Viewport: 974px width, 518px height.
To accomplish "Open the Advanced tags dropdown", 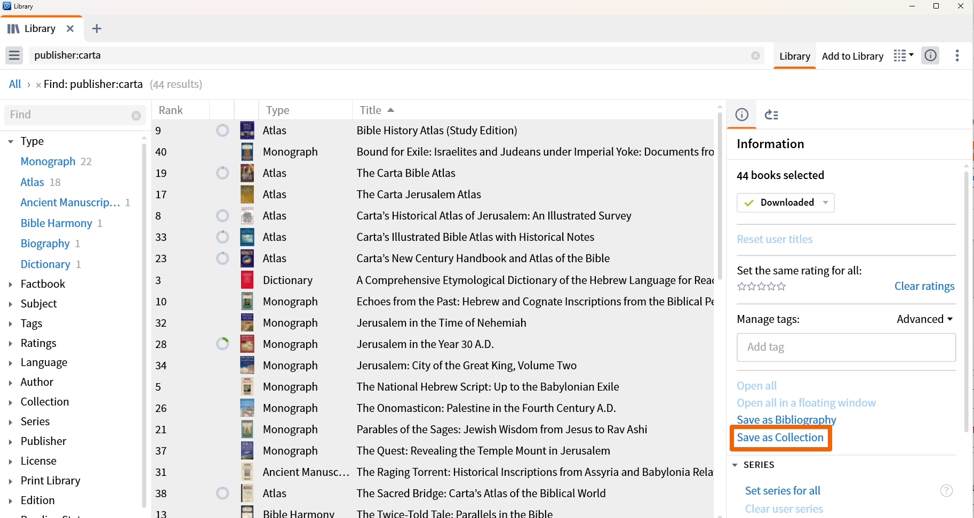I will click(x=924, y=319).
